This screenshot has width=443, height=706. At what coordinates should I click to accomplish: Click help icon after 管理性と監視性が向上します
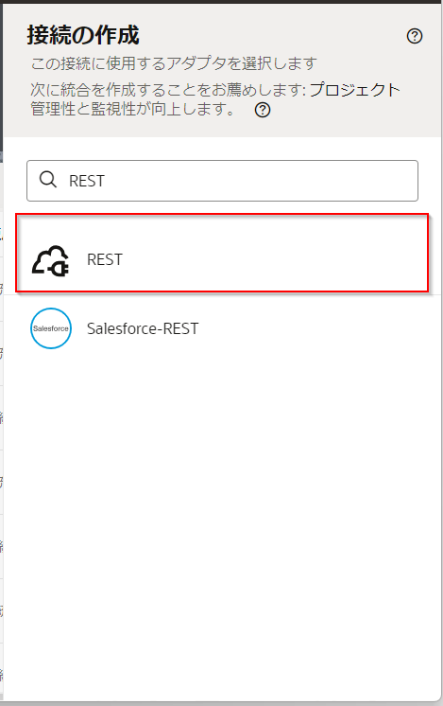[x=263, y=110]
